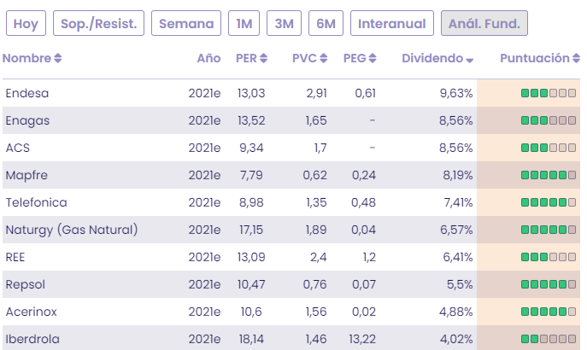This screenshot has height=350, width=587.
Task: Select the Semana tab
Action: click(x=186, y=23)
